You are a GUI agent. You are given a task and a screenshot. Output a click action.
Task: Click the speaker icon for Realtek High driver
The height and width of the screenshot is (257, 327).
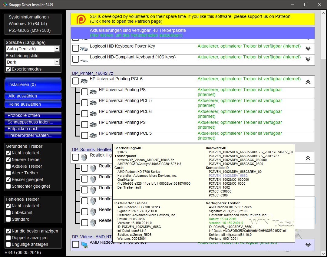coord(84,157)
